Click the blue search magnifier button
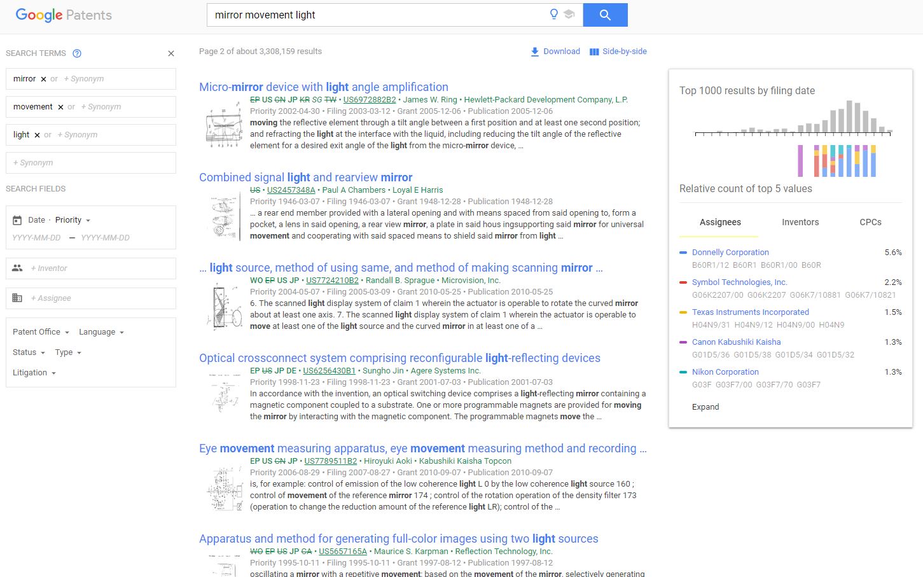 click(605, 15)
